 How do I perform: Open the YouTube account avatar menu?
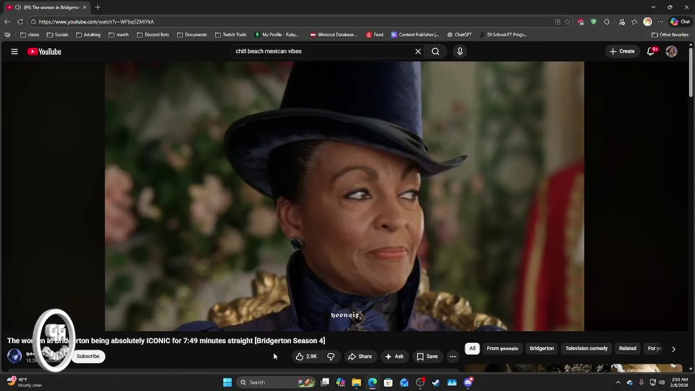[x=672, y=52]
